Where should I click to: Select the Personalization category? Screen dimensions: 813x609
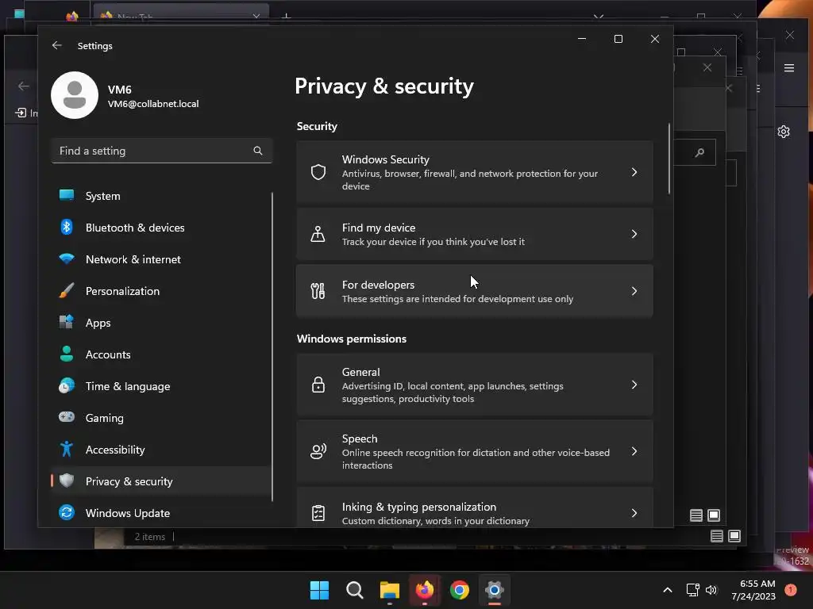click(x=160, y=291)
